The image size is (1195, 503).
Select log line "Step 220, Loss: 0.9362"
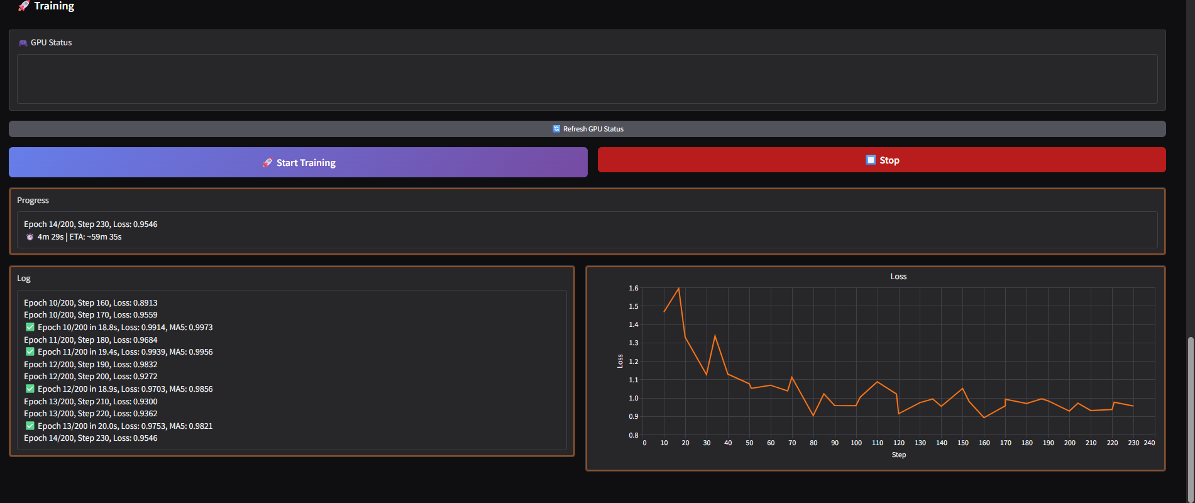tap(91, 414)
